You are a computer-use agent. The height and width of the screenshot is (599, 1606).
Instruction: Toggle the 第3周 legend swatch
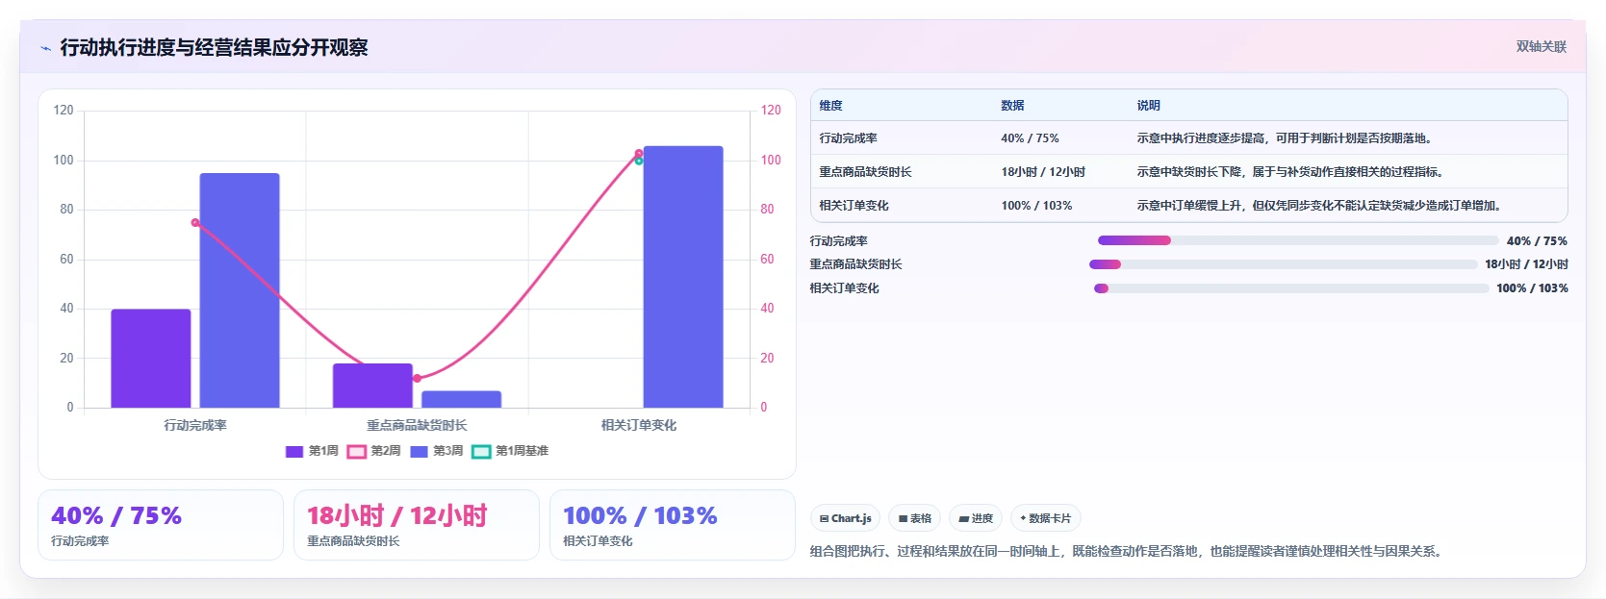coord(419,451)
